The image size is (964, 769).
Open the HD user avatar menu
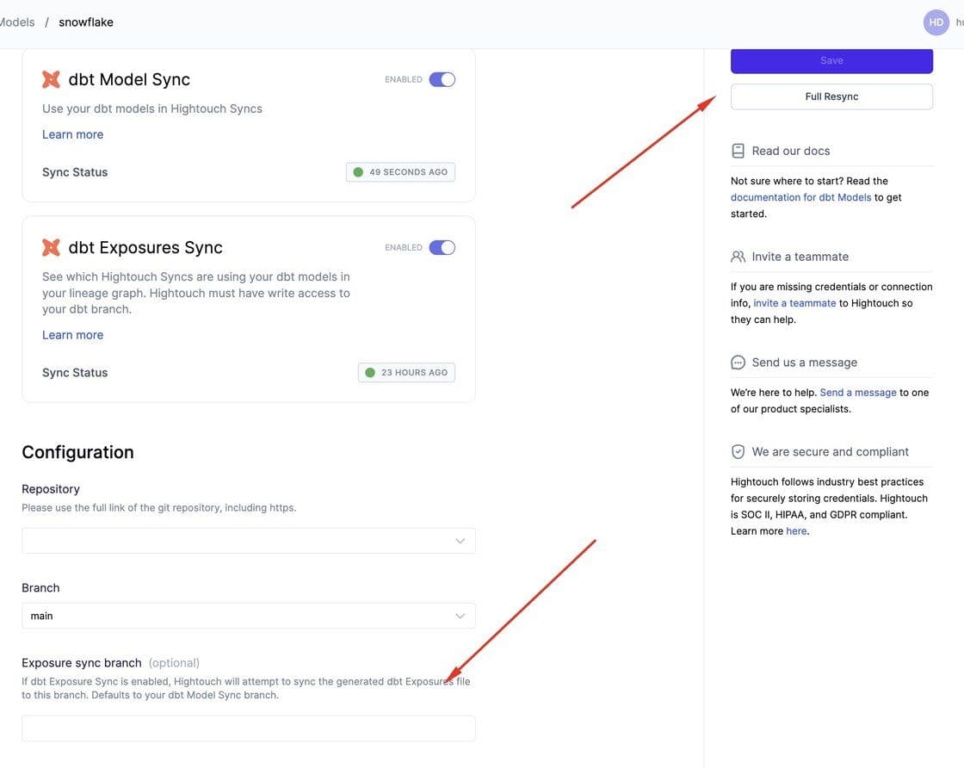[936, 22]
